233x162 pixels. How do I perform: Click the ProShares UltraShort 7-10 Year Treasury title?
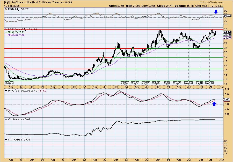(38, 3)
